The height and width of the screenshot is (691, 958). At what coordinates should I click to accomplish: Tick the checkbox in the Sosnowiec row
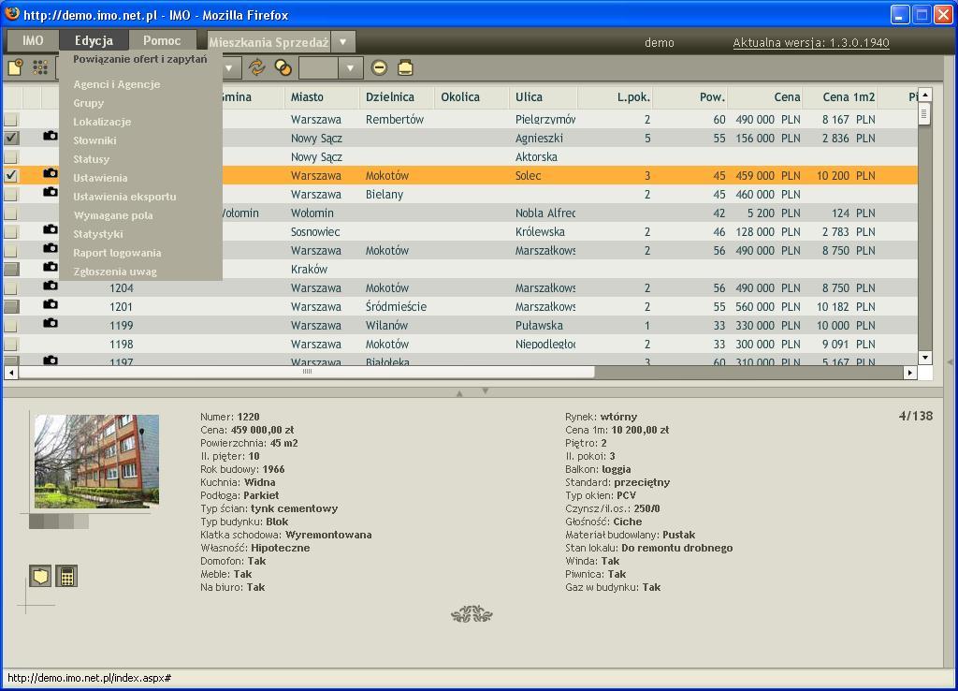(11, 232)
